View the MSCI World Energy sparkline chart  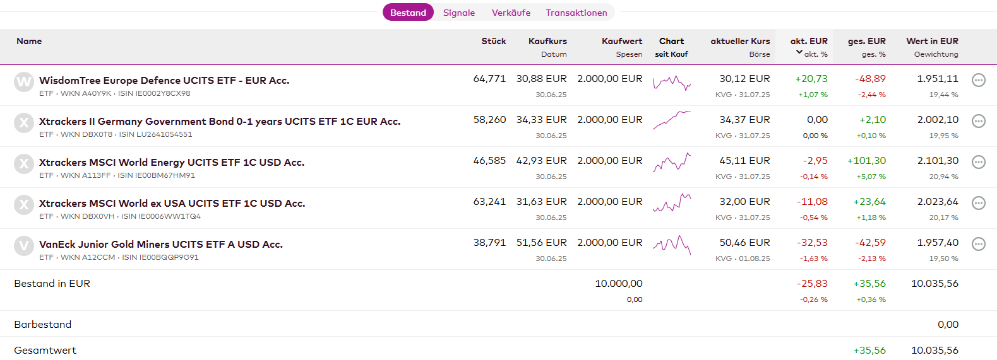pos(672,162)
